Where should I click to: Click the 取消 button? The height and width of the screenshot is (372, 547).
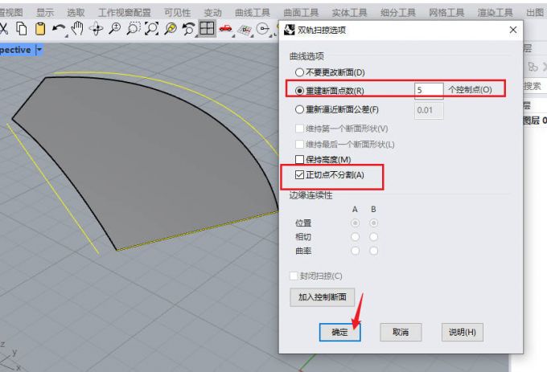coord(401,333)
